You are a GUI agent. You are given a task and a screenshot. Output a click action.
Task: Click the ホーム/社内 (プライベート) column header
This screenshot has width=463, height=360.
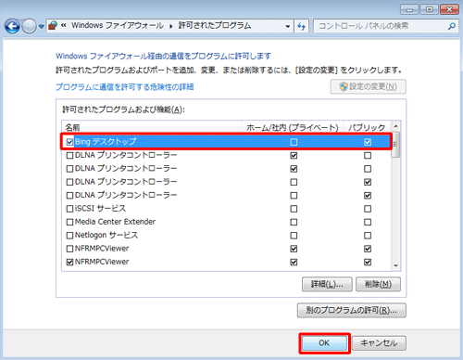coord(293,127)
